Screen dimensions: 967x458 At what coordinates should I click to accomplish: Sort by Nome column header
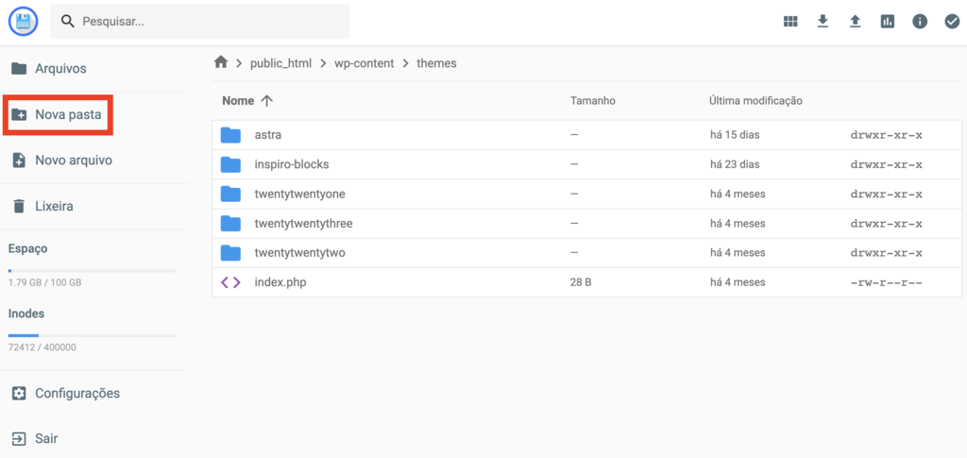(238, 100)
